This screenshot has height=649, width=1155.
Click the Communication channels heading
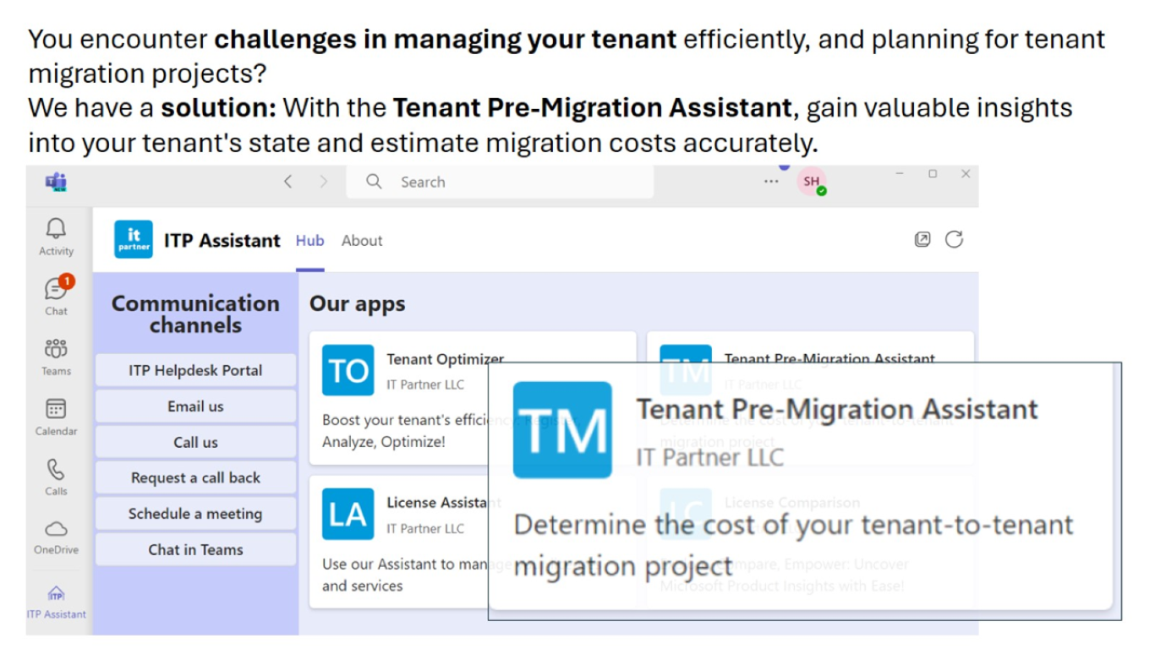coord(195,314)
